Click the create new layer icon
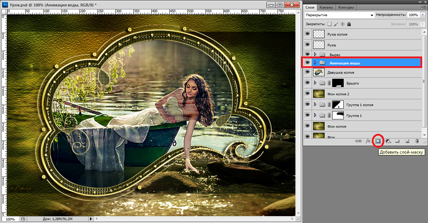The height and width of the screenshot is (223, 428). coord(407,141)
